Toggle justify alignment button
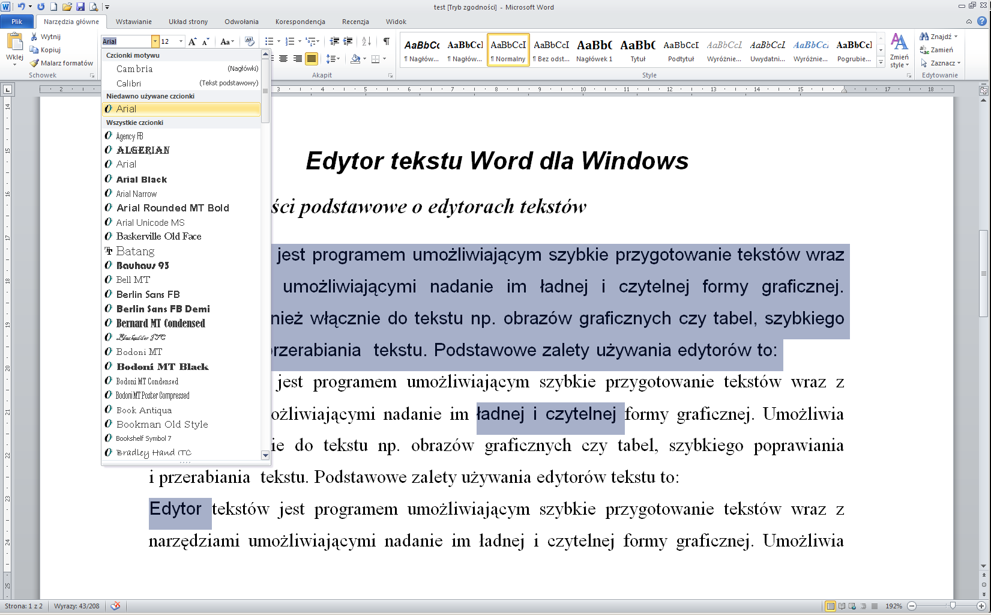The image size is (991, 615). click(x=311, y=59)
